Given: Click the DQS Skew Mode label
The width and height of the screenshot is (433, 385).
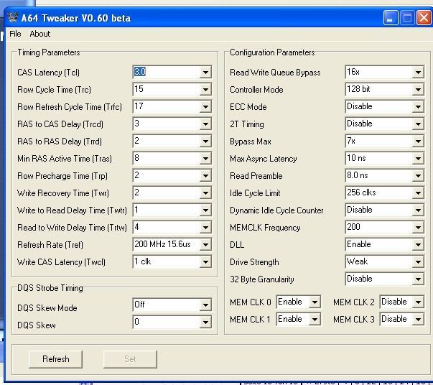Looking at the screenshot, I should click(47, 308).
